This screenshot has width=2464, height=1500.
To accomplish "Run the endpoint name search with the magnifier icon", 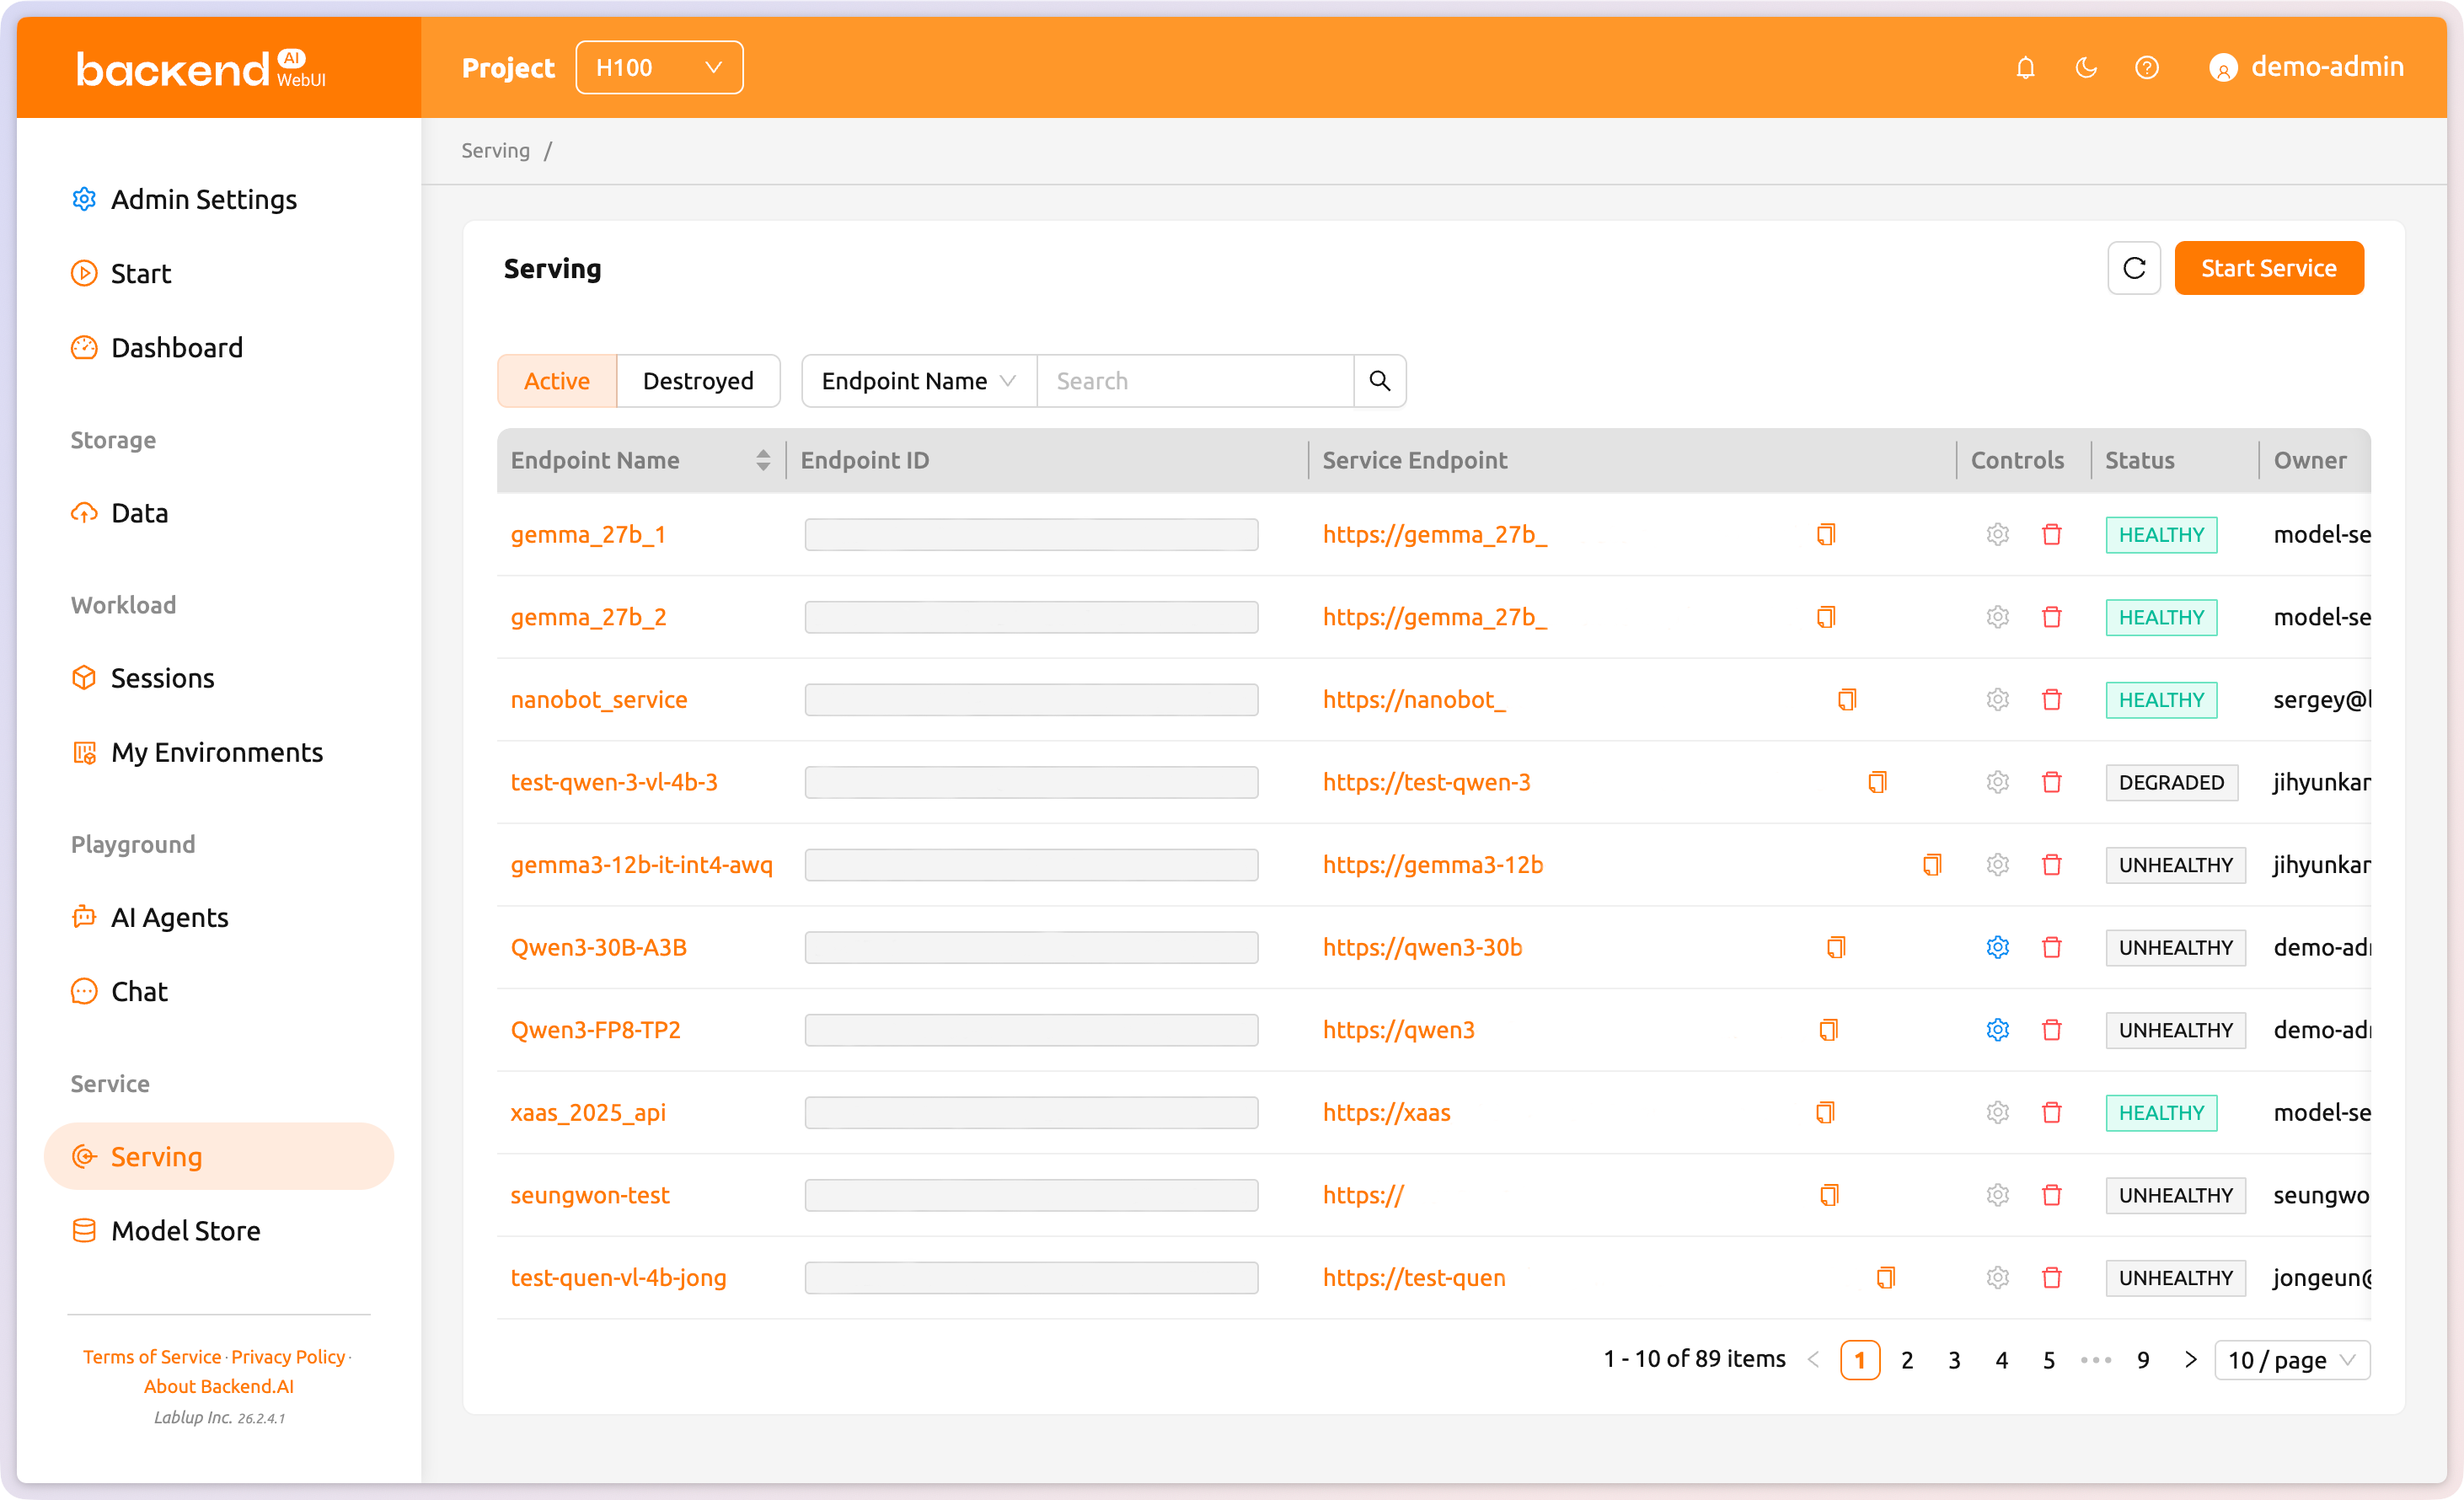I will tap(1380, 381).
